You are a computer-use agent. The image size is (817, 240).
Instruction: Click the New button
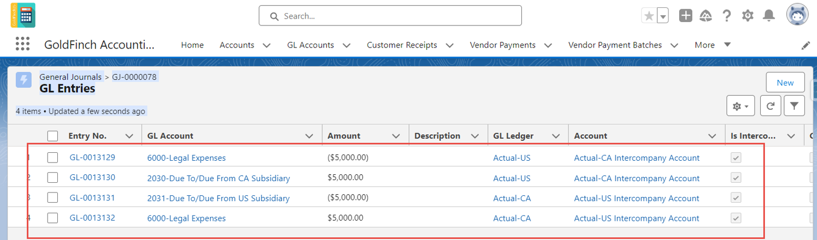[785, 83]
